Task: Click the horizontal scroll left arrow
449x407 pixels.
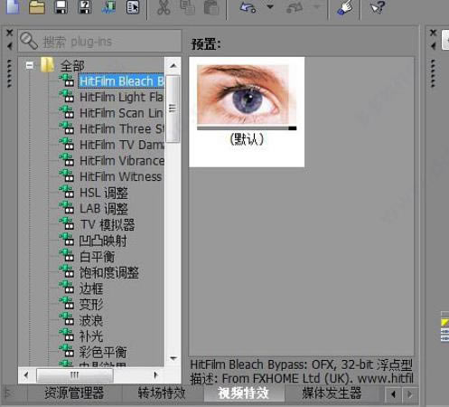Action: click(x=26, y=375)
